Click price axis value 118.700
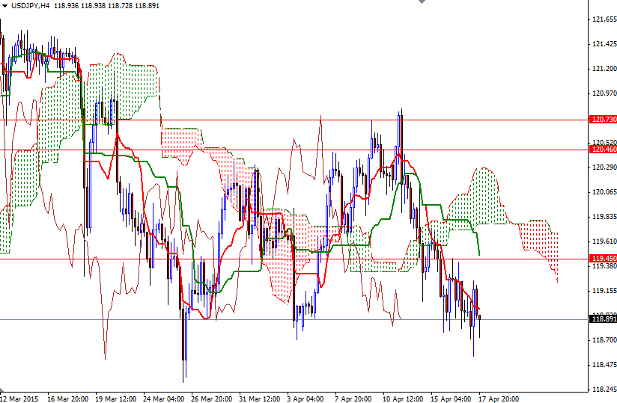The image size is (617, 403). 604,340
